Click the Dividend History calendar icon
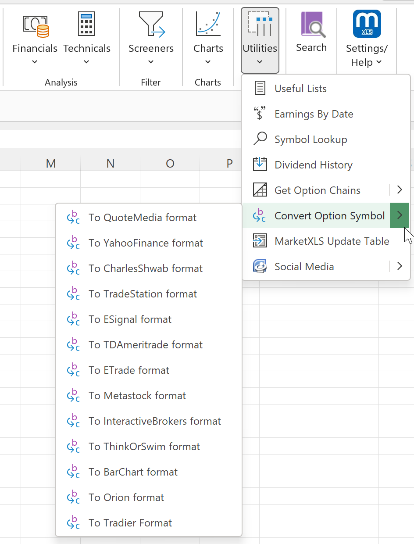The image size is (414, 544). pyautogui.click(x=260, y=165)
